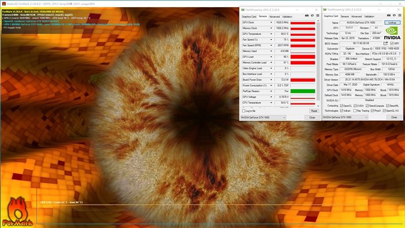Click the refresh icon in Sensors window
Viewport: 405px width, 228px height.
tap(312, 16)
